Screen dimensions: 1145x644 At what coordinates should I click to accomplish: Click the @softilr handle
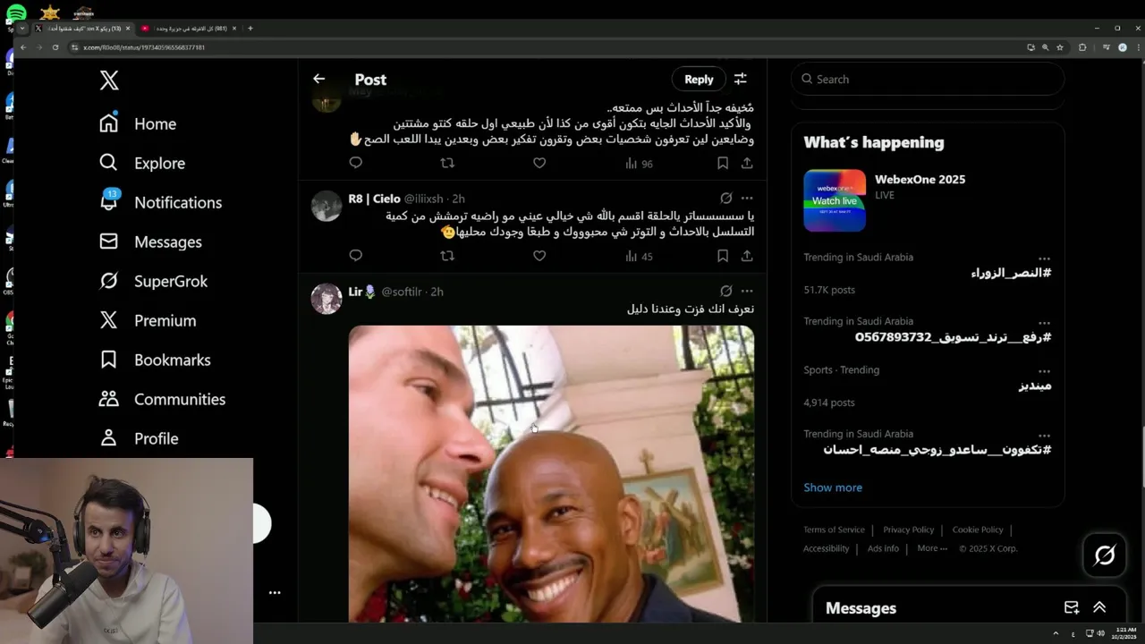click(x=402, y=292)
